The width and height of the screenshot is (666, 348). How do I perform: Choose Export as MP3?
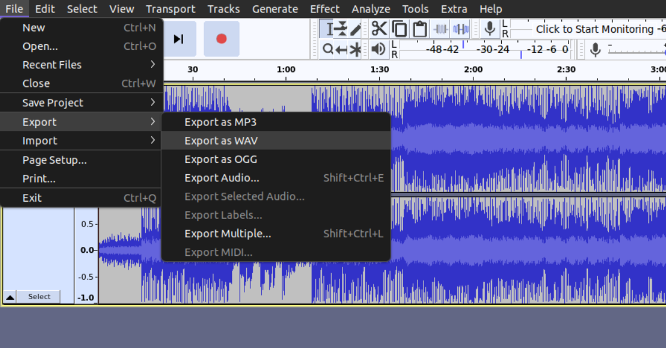(276, 123)
